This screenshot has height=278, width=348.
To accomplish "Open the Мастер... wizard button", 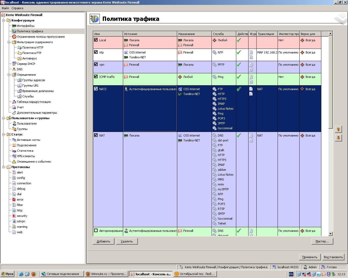I will coord(322,241).
